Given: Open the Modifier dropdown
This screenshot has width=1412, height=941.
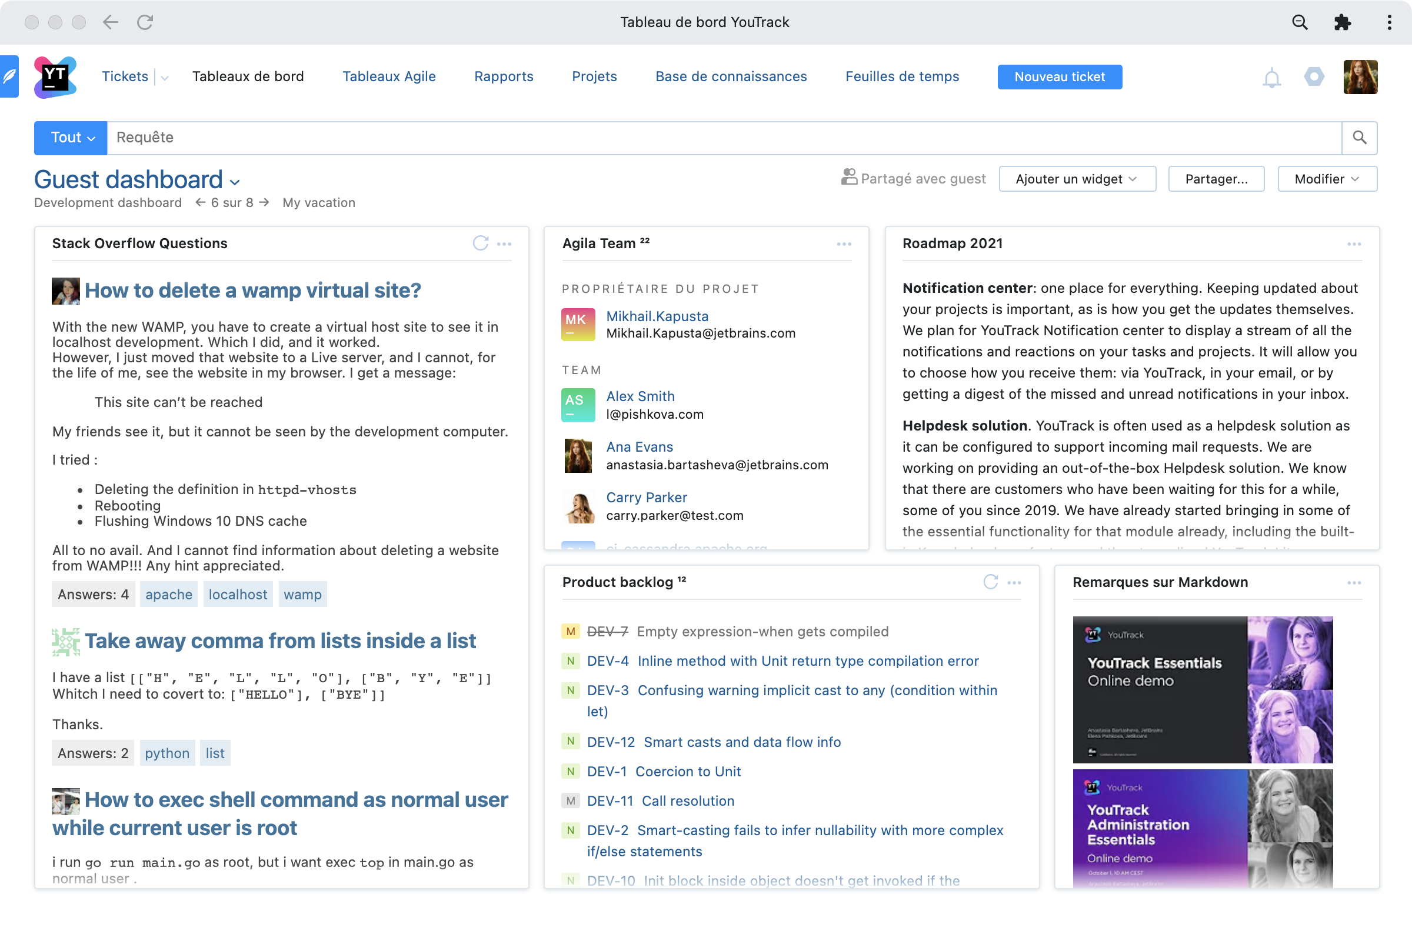Looking at the screenshot, I should tap(1327, 179).
